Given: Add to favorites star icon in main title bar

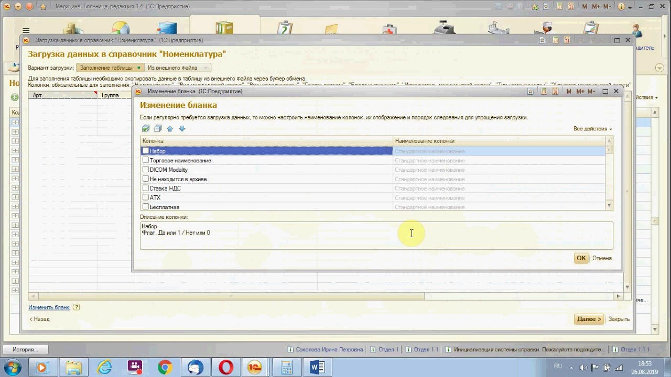Looking at the screenshot, I should pos(535,6).
